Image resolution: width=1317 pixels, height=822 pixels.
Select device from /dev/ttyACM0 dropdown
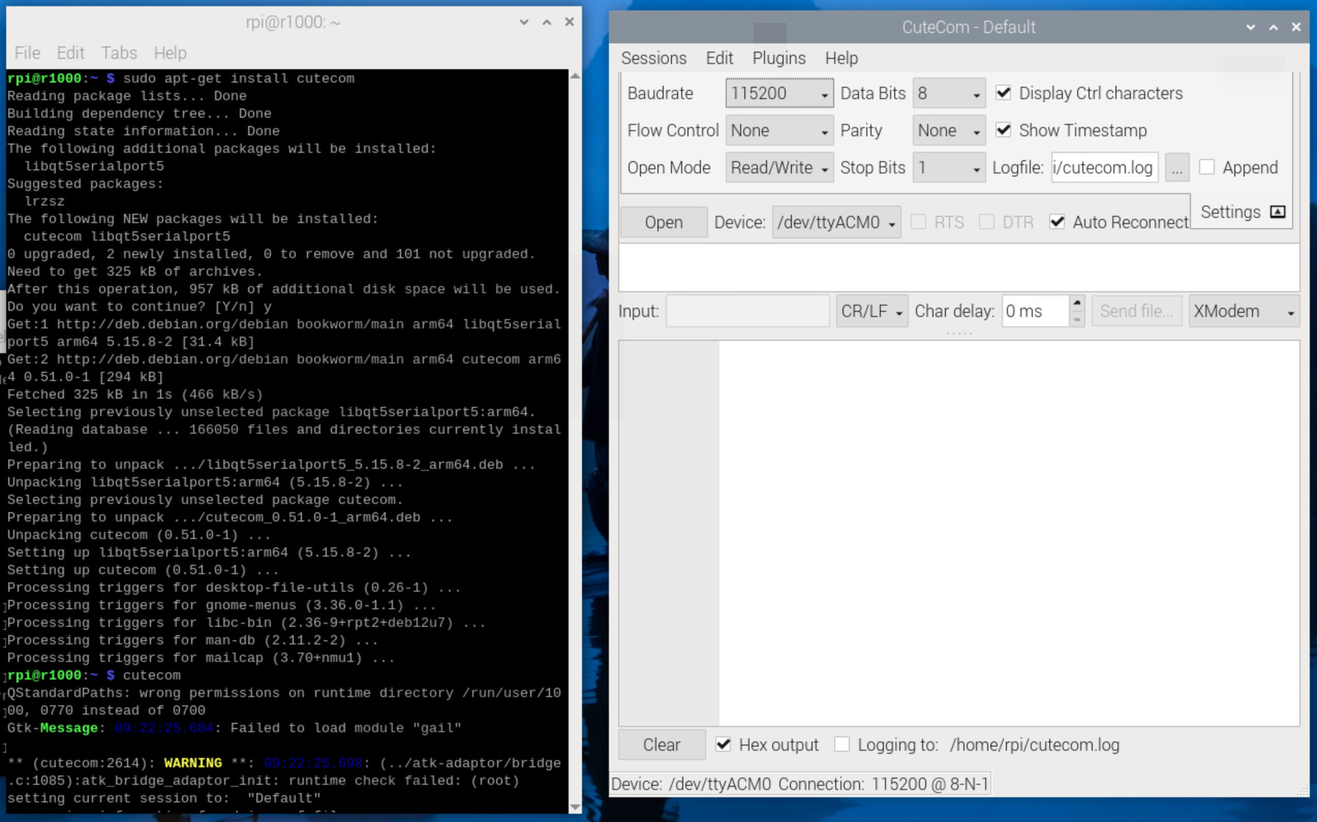pyautogui.click(x=836, y=222)
